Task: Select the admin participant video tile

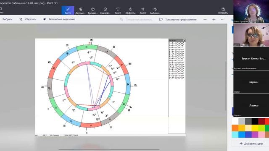Action: (x=251, y=35)
